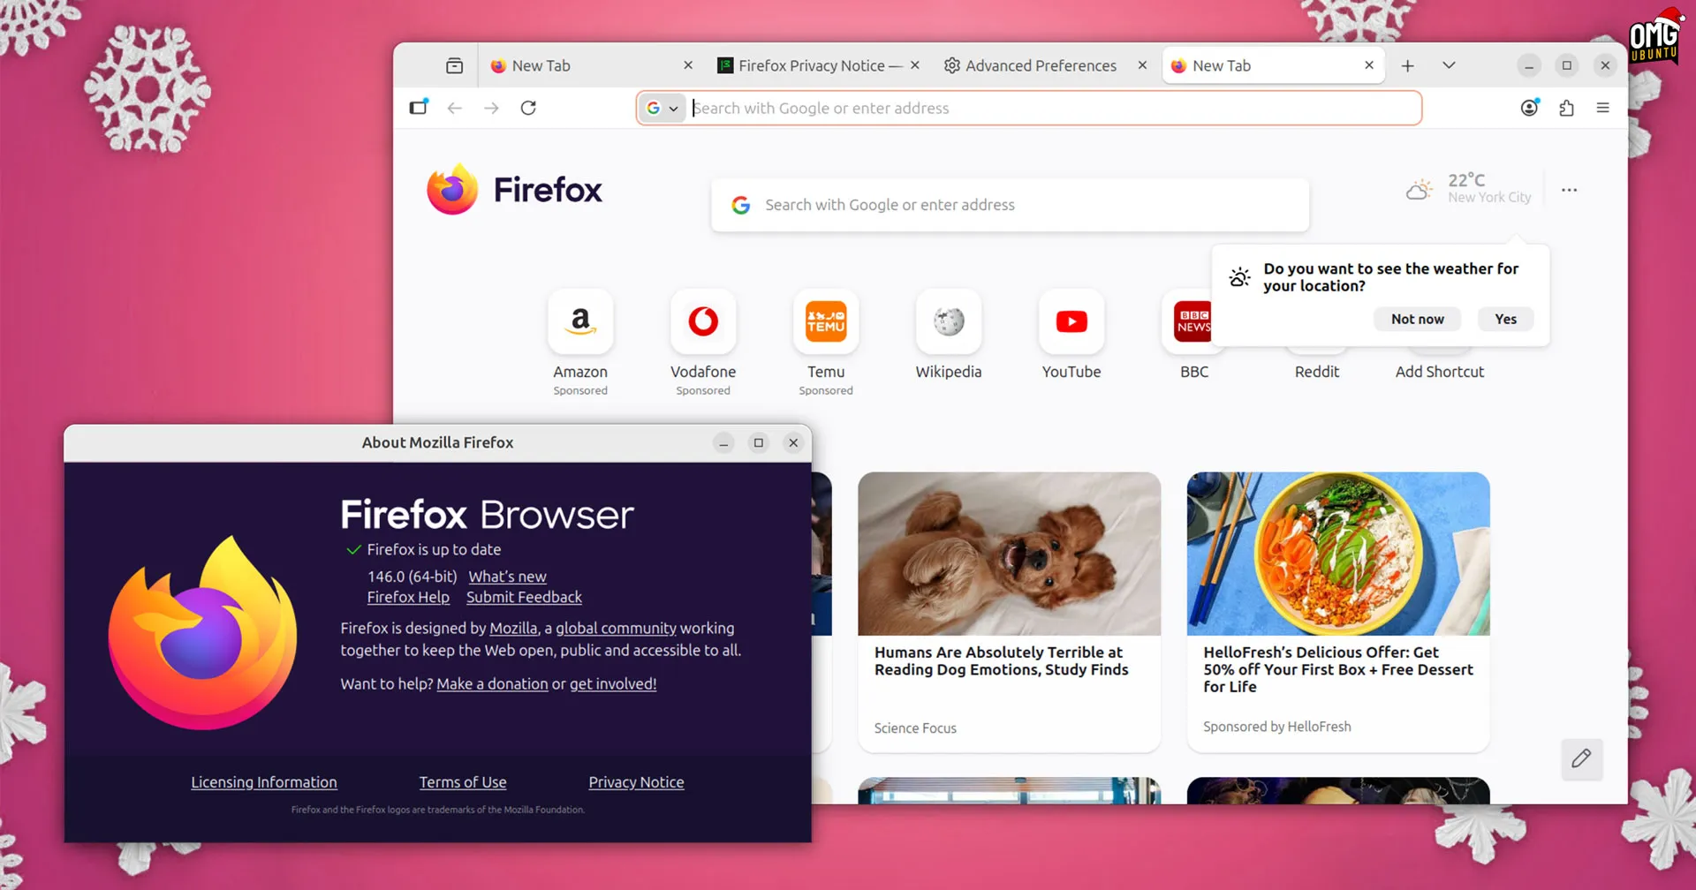Click the pencil icon to customize New Tab
Viewport: 1696px width, 890px height.
click(x=1582, y=759)
